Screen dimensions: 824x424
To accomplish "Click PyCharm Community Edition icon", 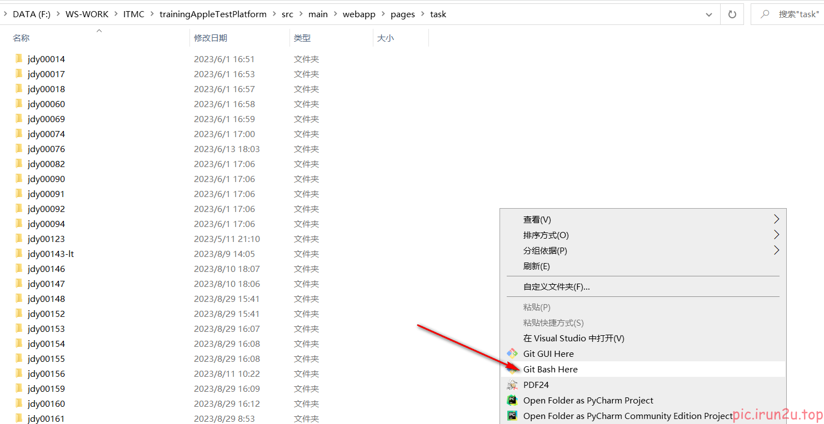I will (512, 416).
